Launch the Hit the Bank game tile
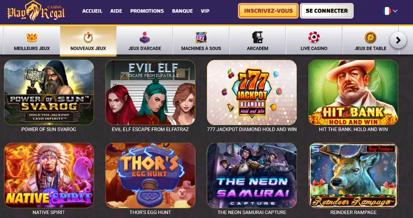Image resolution: width=413 pixels, height=218 pixels. pos(353,92)
